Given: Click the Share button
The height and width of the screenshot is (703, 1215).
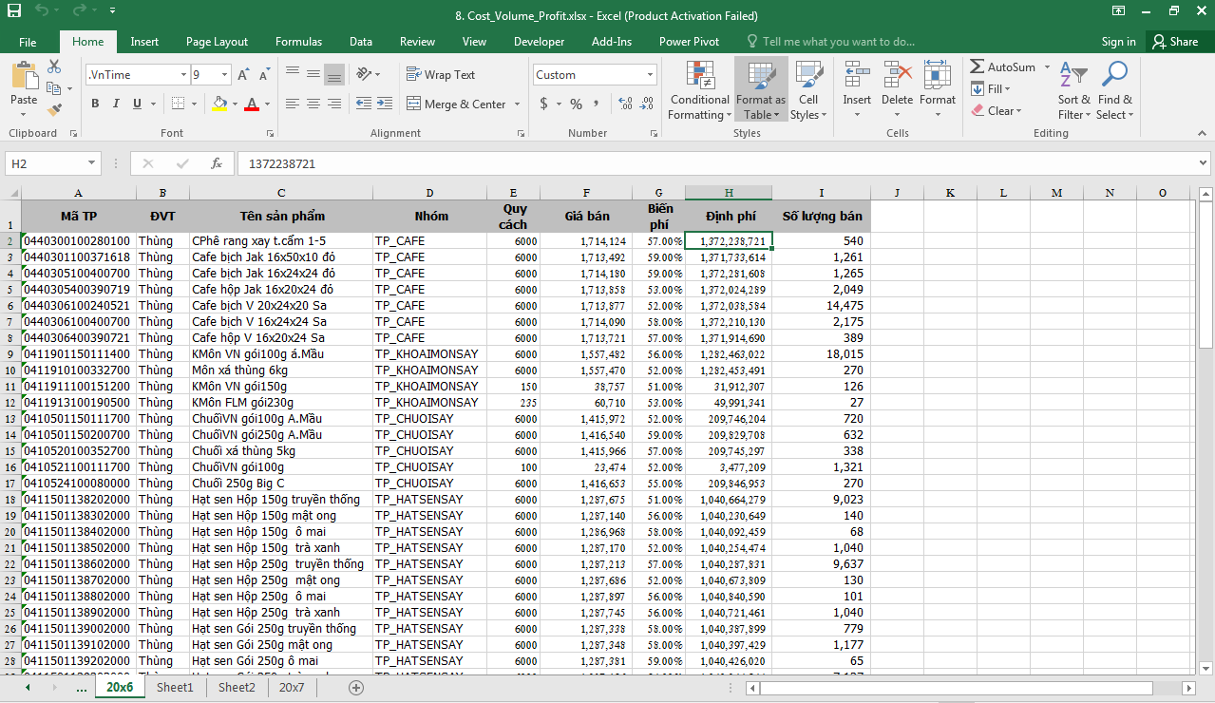Looking at the screenshot, I should coord(1176,42).
